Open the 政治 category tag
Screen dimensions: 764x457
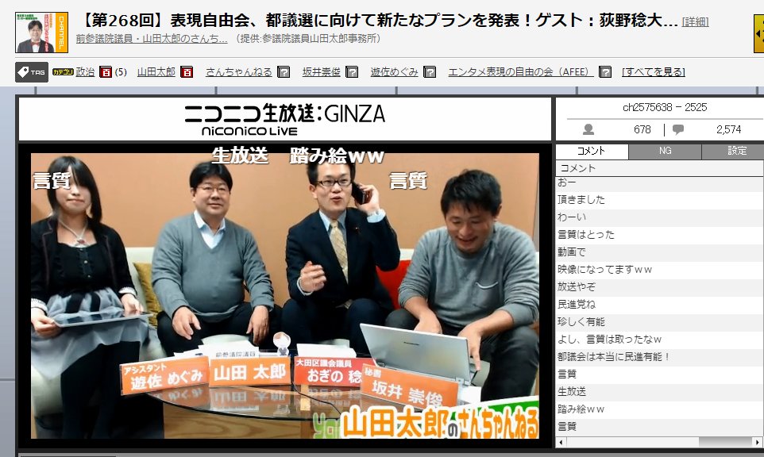(85, 72)
